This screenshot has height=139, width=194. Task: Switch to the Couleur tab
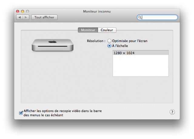tap(107, 30)
